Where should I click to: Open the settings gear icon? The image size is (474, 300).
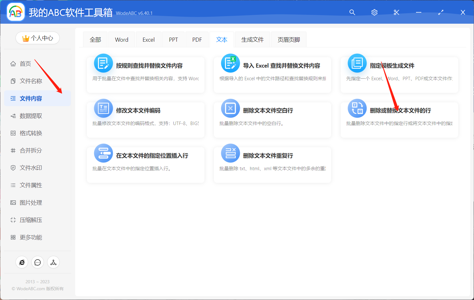(x=374, y=12)
